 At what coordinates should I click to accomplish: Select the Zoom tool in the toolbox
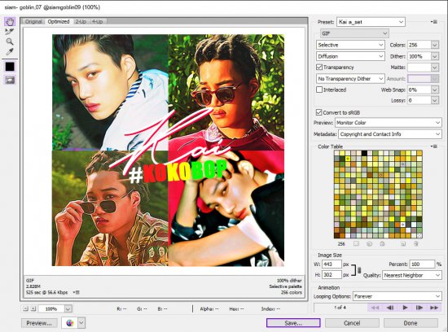10,41
